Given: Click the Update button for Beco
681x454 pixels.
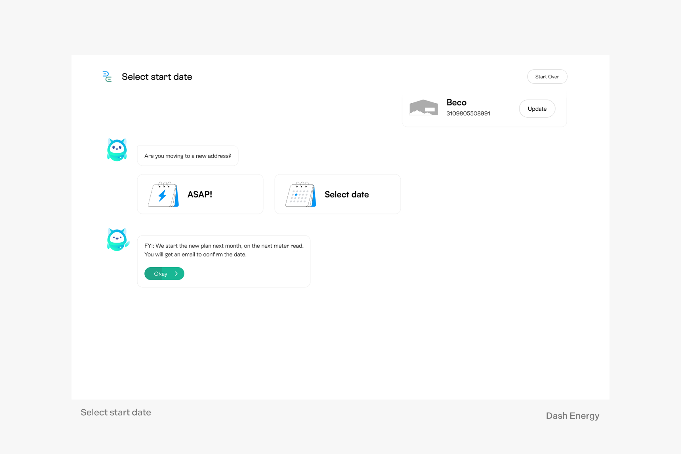Looking at the screenshot, I should click(x=537, y=109).
